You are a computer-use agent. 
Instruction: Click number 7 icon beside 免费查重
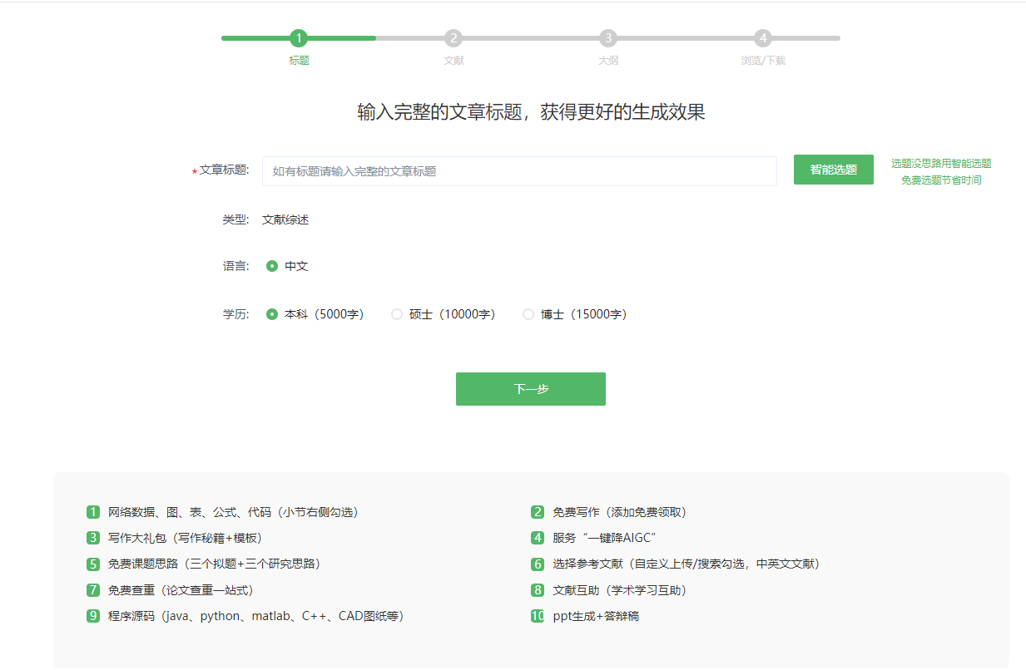[x=93, y=590]
